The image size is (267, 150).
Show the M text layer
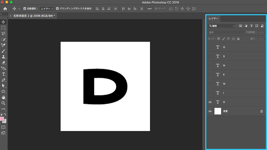point(210,84)
